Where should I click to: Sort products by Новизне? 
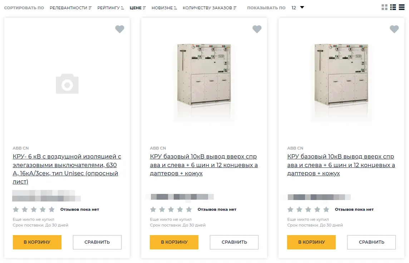pyautogui.click(x=164, y=8)
